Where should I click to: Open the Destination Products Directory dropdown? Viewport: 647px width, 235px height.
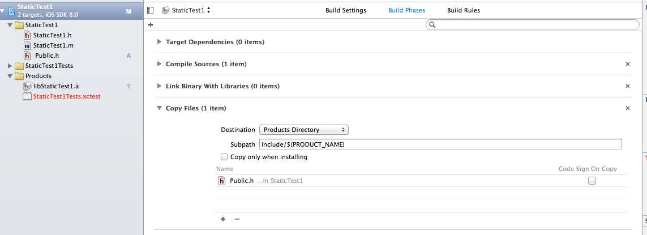[x=304, y=130]
